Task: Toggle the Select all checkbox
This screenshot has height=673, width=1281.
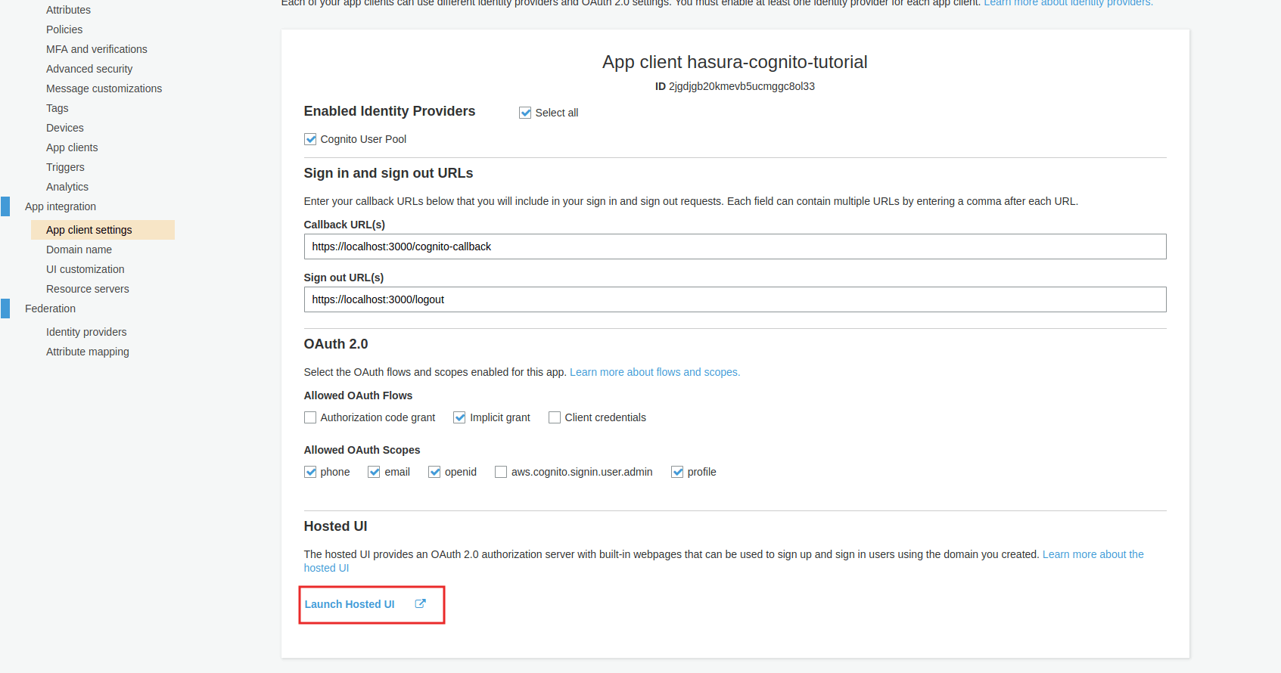Action: [x=525, y=113]
